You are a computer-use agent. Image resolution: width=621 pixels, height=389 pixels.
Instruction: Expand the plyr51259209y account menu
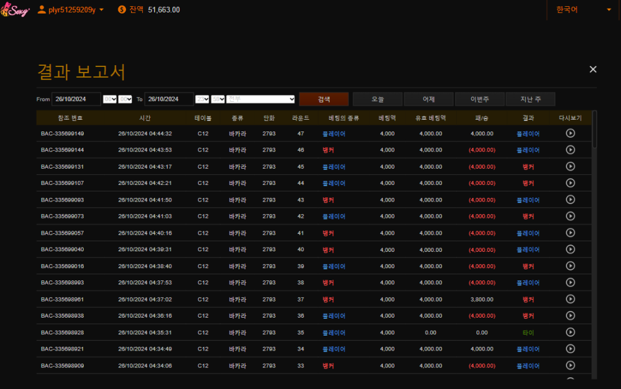101,10
